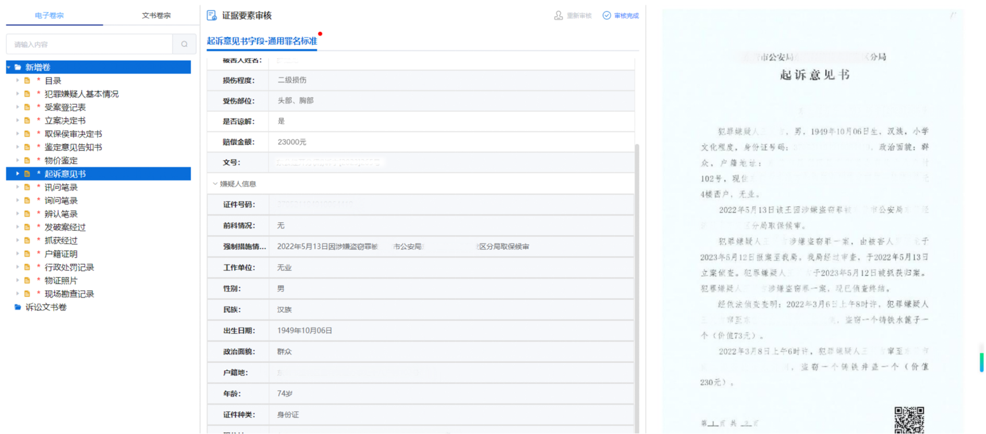Screen dimensions: 986x434
Task: Open the 起诉意见书字段-通用罪名标准 tab
Action: tap(262, 41)
